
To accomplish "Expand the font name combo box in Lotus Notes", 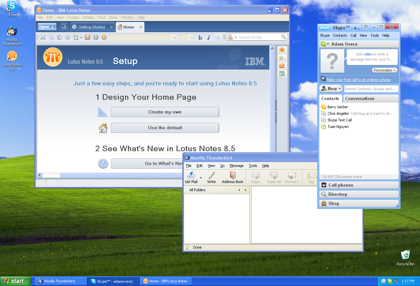I will 174,38.
